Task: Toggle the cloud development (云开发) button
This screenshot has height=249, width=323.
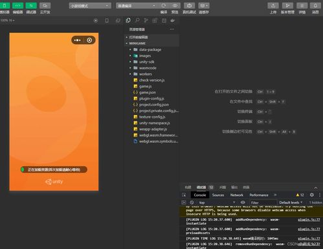Action: click(45, 6)
